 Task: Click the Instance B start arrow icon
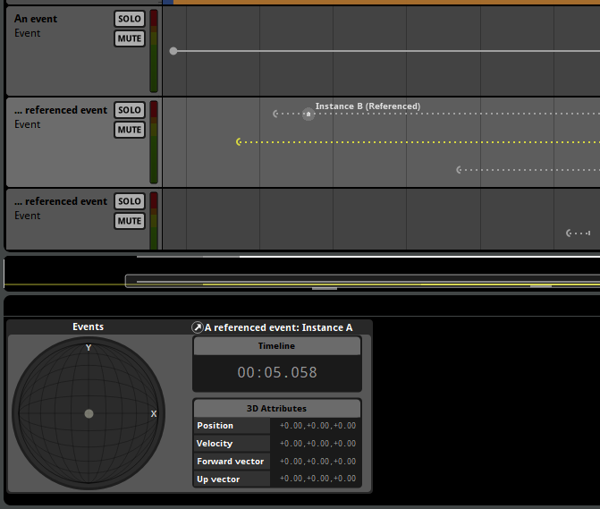[x=275, y=114]
